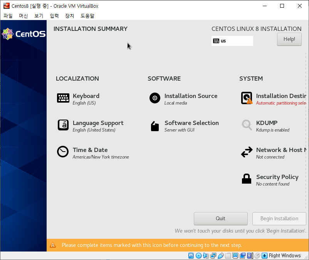
Task: Click 'Local media' text
Action: click(176, 103)
